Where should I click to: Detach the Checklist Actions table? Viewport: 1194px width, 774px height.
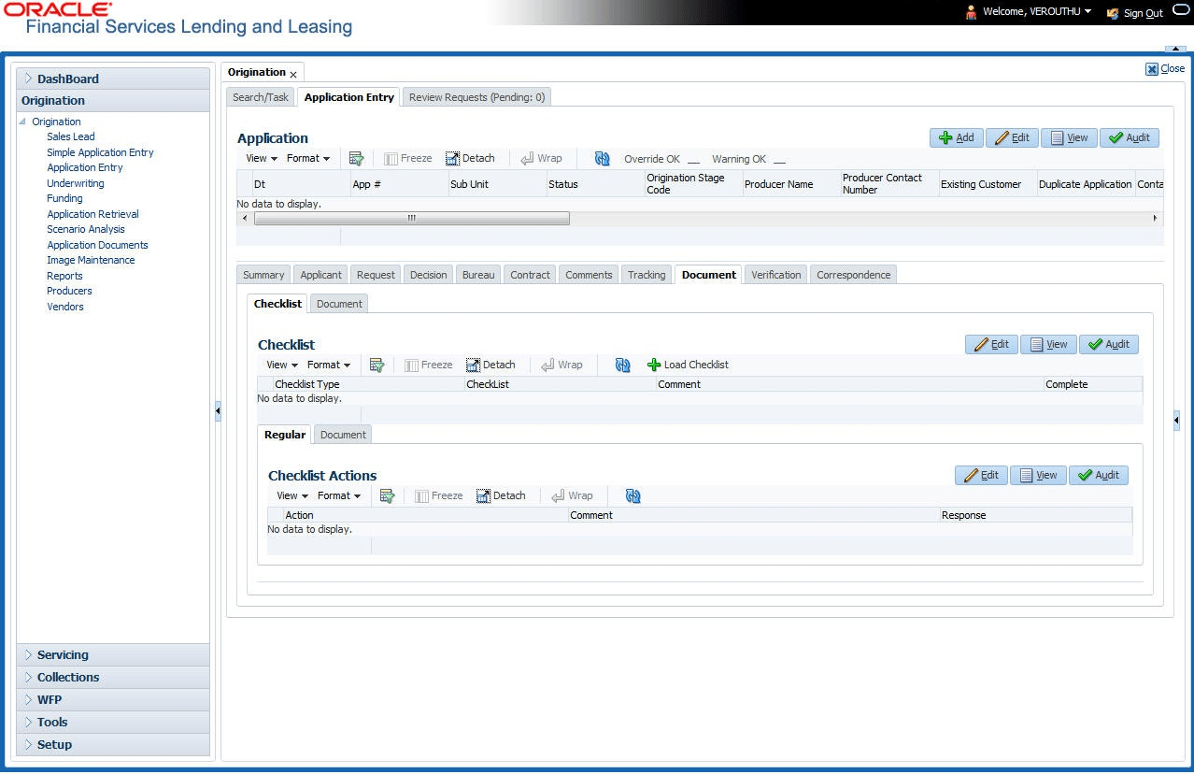tap(501, 496)
